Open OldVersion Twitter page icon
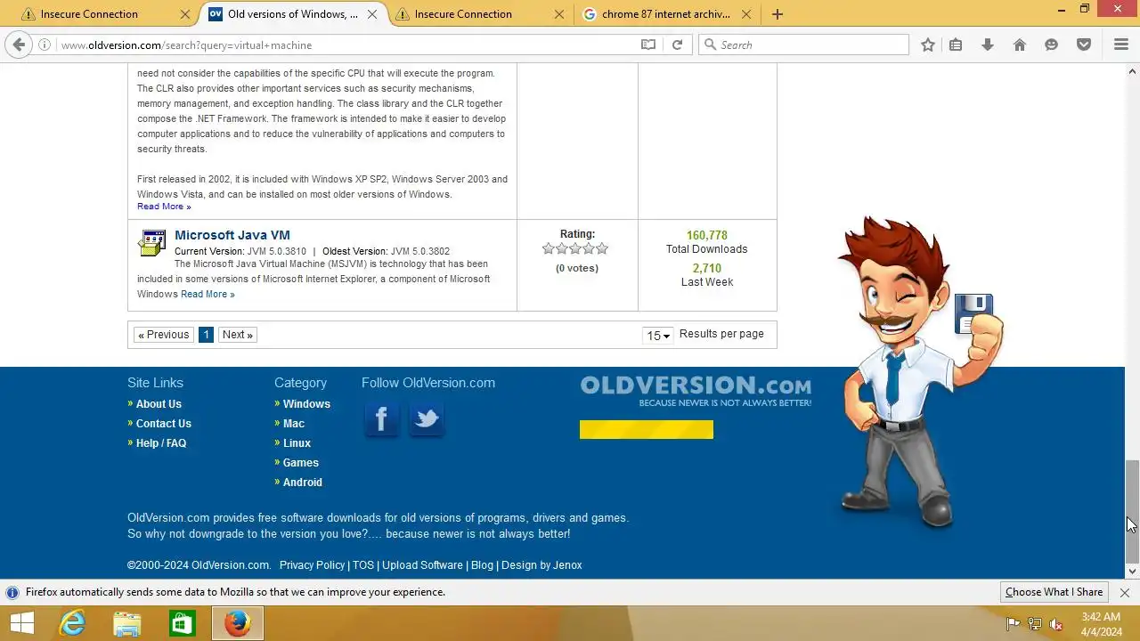The width and height of the screenshot is (1140, 641). tap(427, 418)
